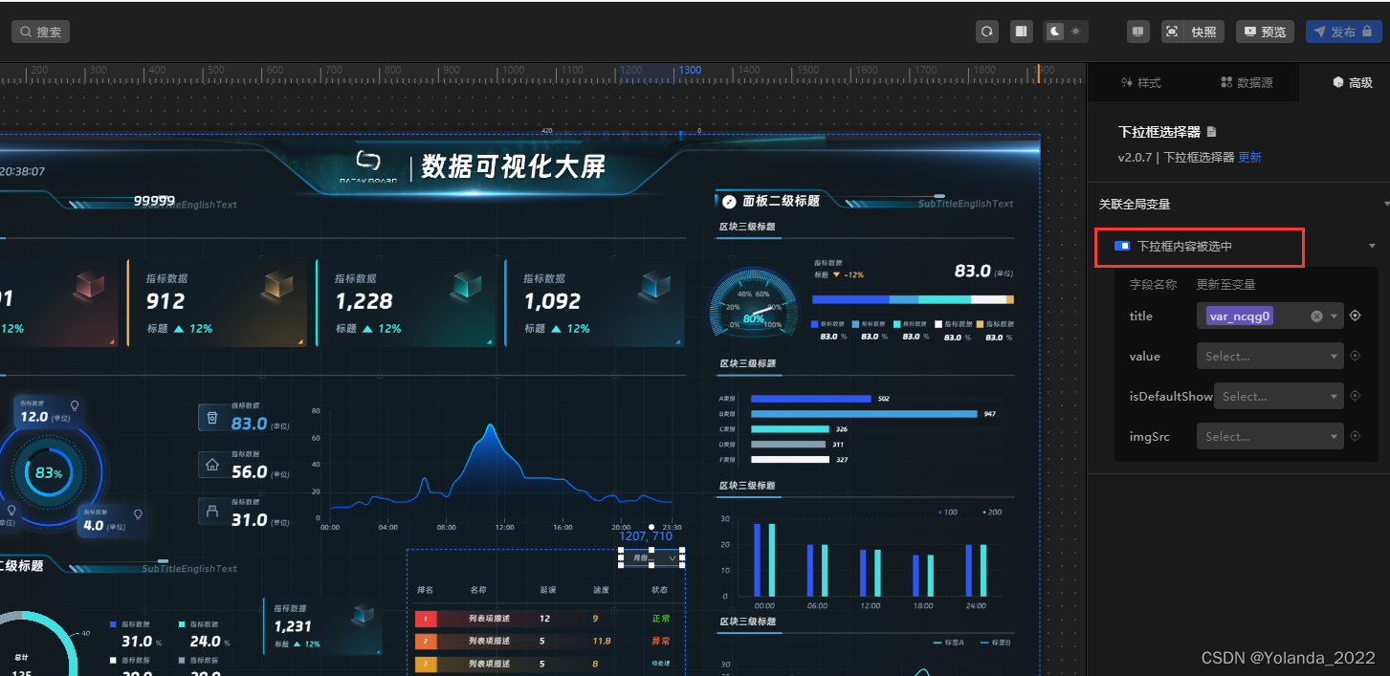Switch to light theme via the sun icon

point(1075,32)
